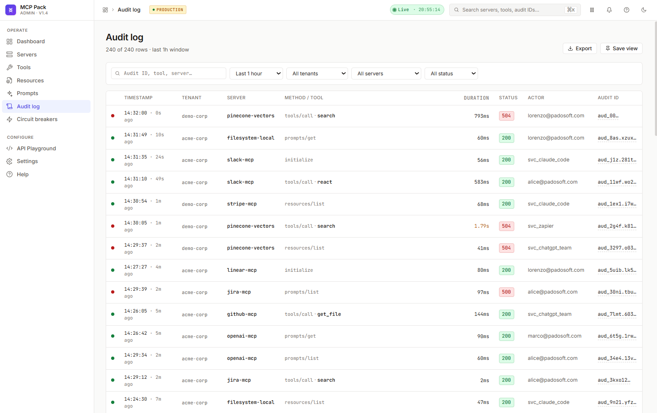The width and height of the screenshot is (657, 413).
Task: Click github-mcp server cell
Action: (242, 314)
